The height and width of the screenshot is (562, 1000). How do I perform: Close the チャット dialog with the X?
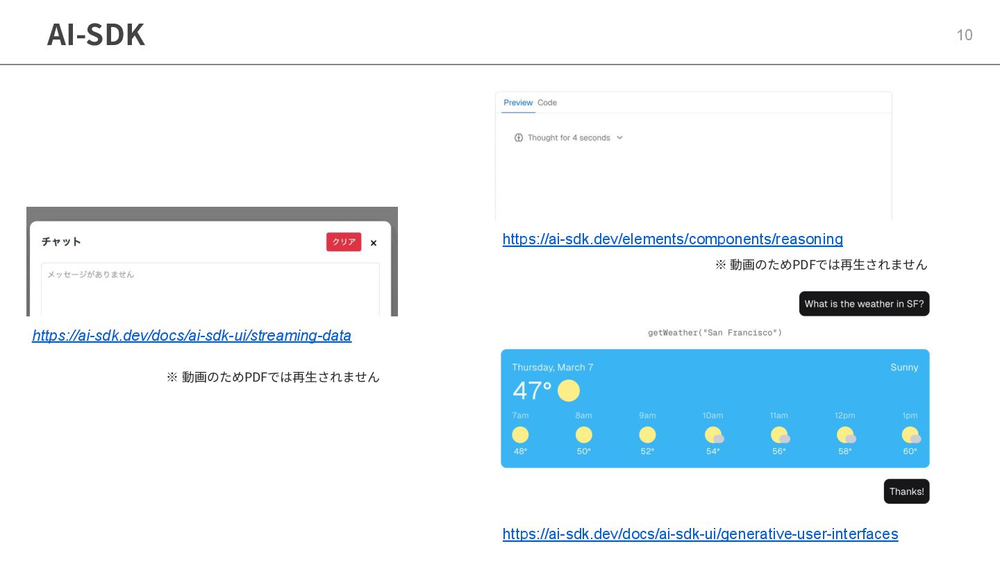pos(374,243)
